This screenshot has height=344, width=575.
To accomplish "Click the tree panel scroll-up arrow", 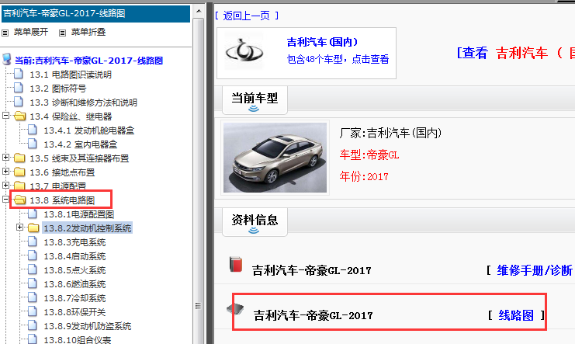I will click(x=199, y=11).
